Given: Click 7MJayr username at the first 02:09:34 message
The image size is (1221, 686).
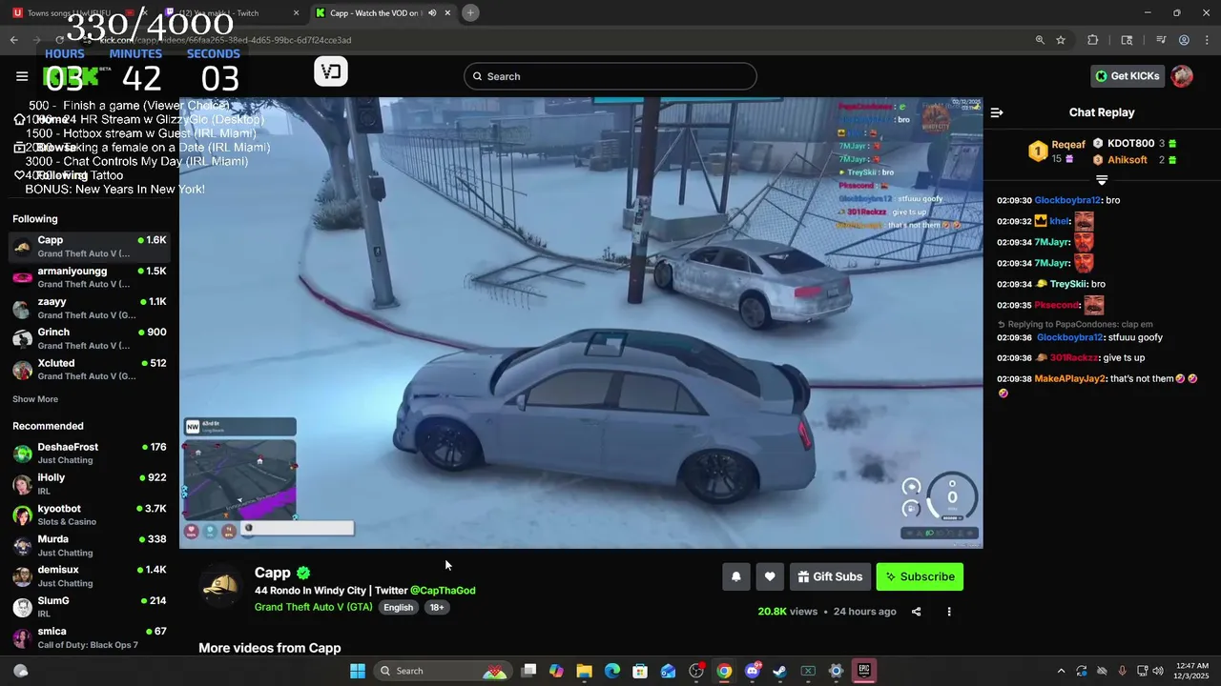Looking at the screenshot, I should 1052,242.
